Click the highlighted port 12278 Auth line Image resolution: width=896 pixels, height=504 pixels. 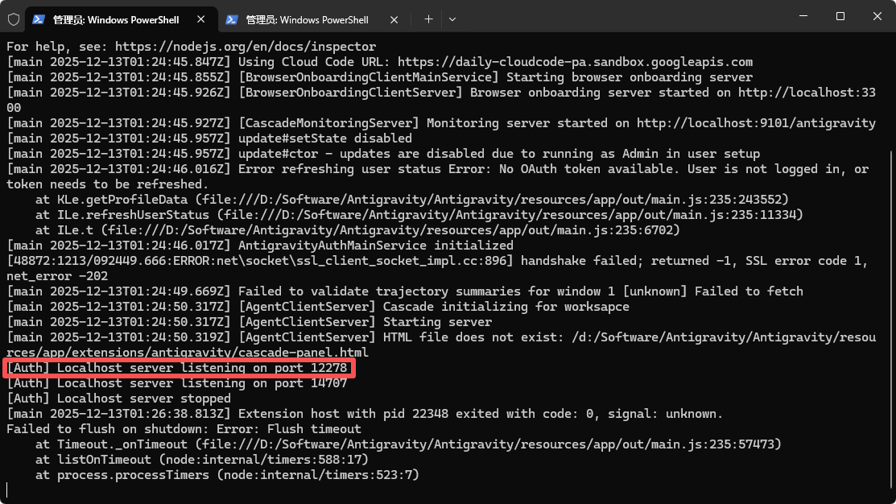click(179, 368)
